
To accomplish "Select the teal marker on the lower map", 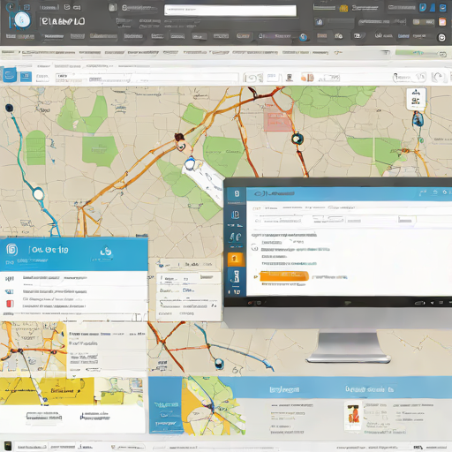I will 219,364.
